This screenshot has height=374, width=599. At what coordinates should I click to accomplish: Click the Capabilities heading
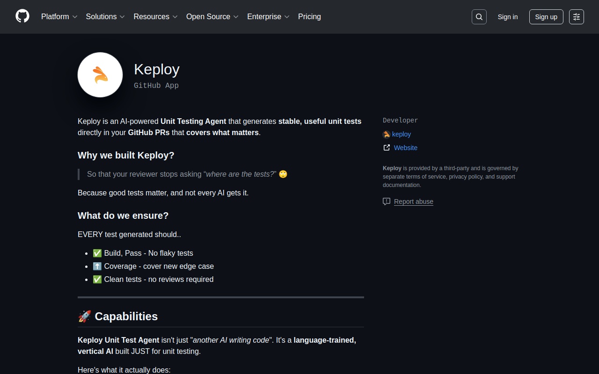(x=117, y=316)
